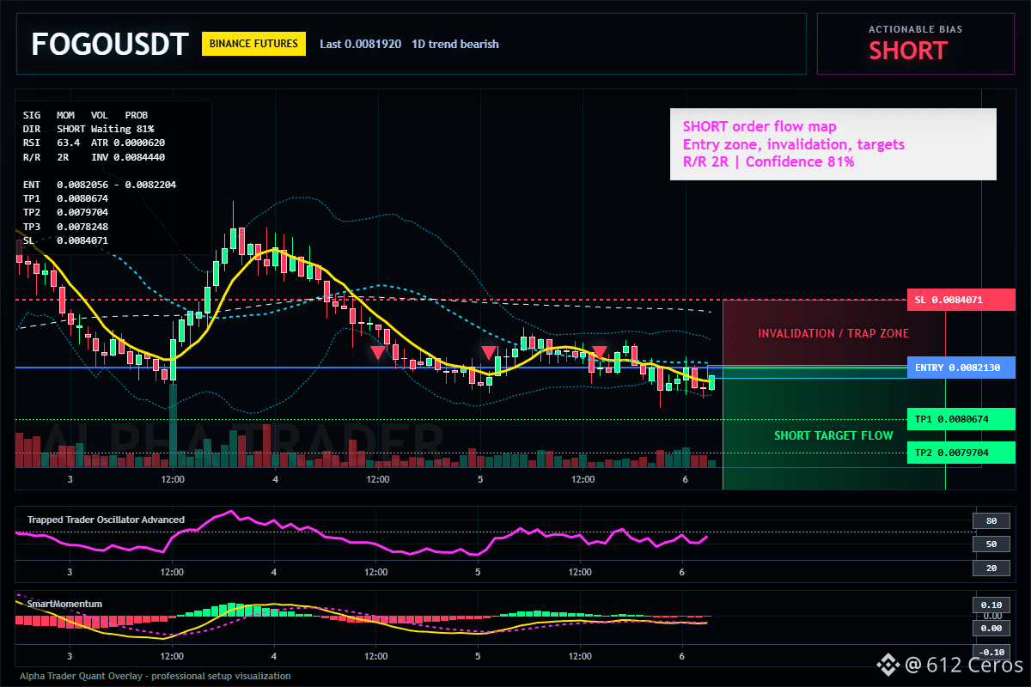Image resolution: width=1031 pixels, height=687 pixels.
Task: Click the red SL 0.0084071 price tag
Action: coord(961,300)
